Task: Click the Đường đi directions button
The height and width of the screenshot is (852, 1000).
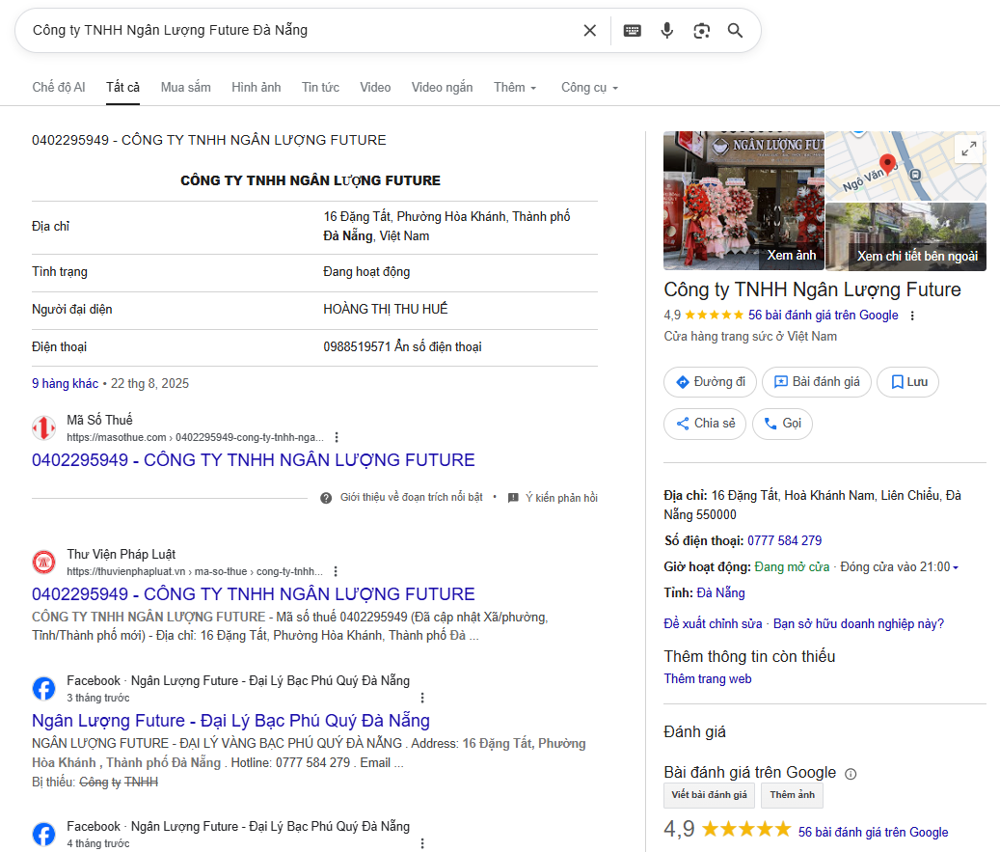Action: pyautogui.click(x=710, y=382)
